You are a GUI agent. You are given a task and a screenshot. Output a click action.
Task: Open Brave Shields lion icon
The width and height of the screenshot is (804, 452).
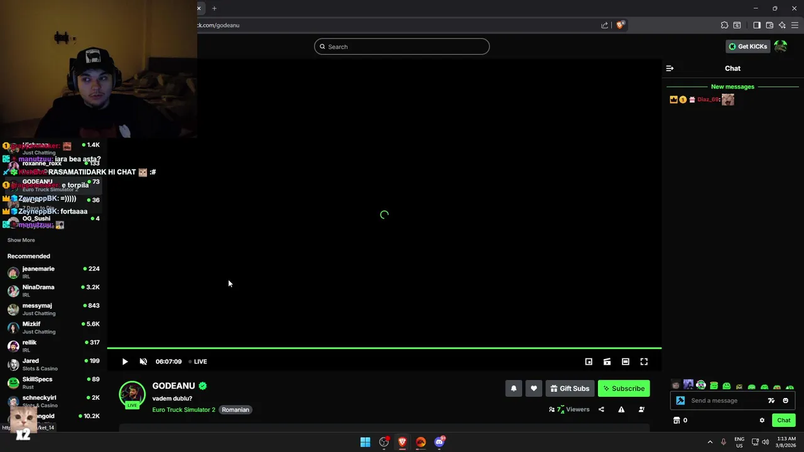pos(620,25)
